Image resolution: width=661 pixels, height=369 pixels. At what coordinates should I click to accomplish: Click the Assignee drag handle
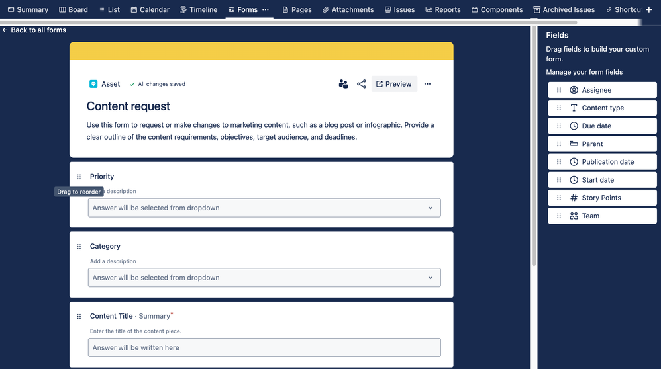point(559,90)
